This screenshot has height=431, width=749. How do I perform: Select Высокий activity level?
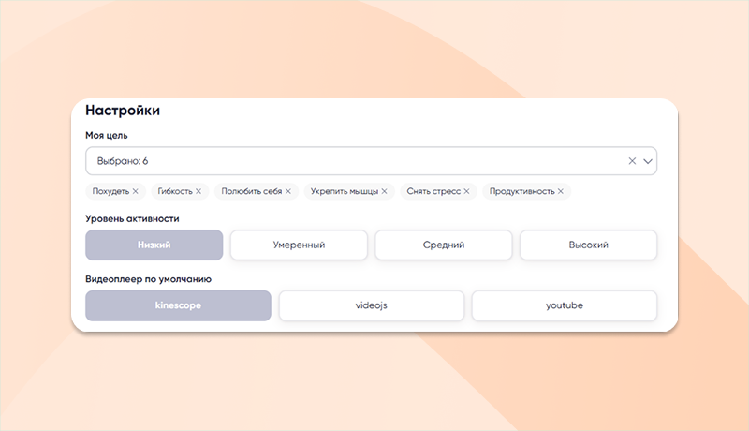point(589,245)
